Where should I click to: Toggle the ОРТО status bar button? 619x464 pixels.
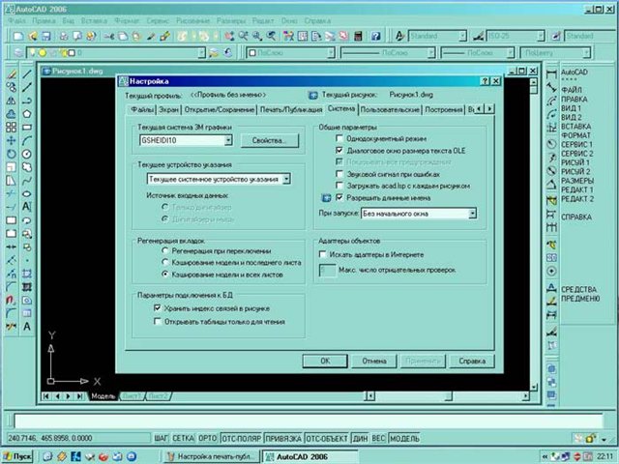(208, 438)
